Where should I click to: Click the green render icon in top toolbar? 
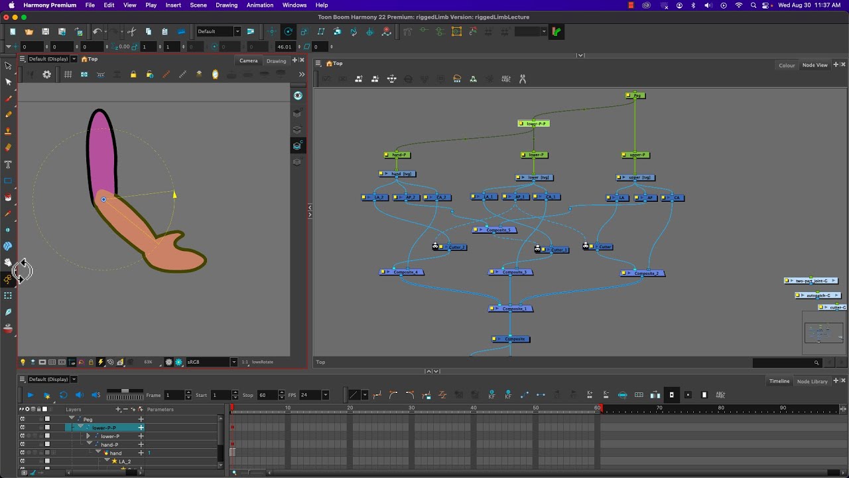556,31
